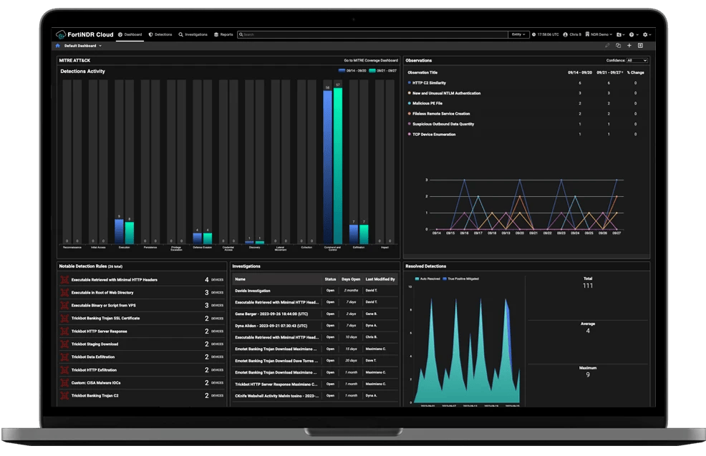
Task: Open the Trickbot Staging Download rule name
Action: (x=95, y=344)
